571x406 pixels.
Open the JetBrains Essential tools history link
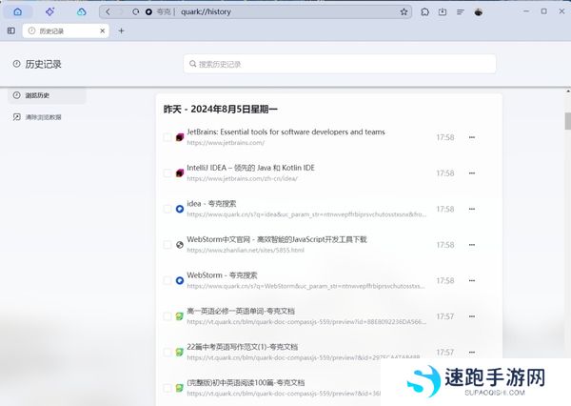coord(285,132)
